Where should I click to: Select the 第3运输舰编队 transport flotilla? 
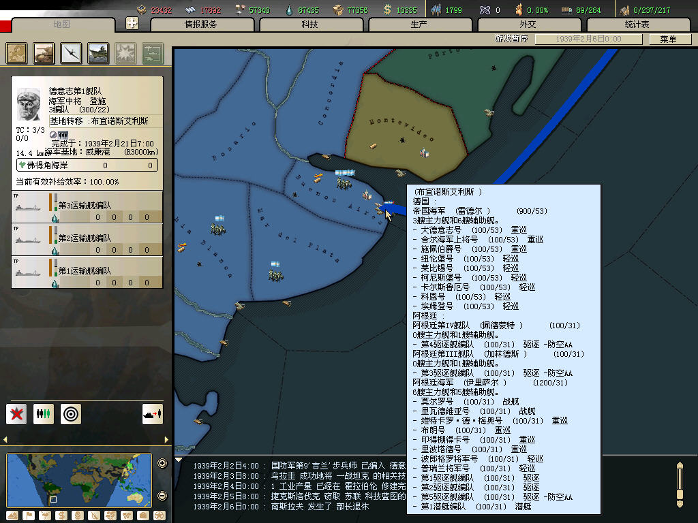click(x=87, y=206)
